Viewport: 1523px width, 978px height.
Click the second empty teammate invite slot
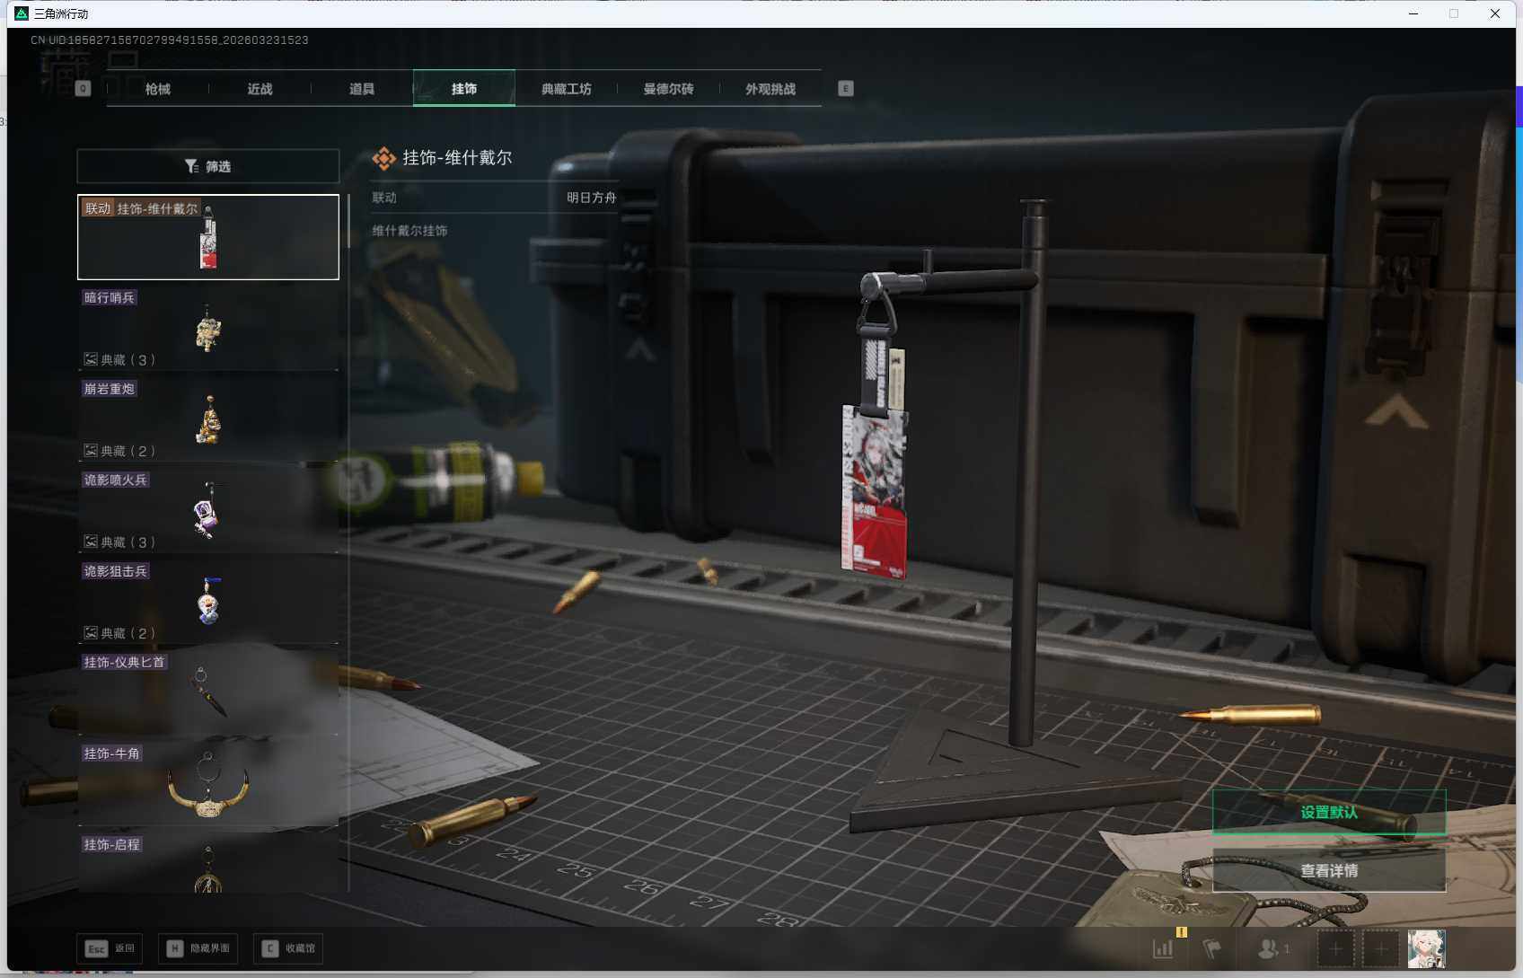tap(1381, 948)
